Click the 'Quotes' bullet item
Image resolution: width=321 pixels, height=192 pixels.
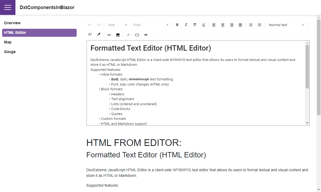point(117,114)
